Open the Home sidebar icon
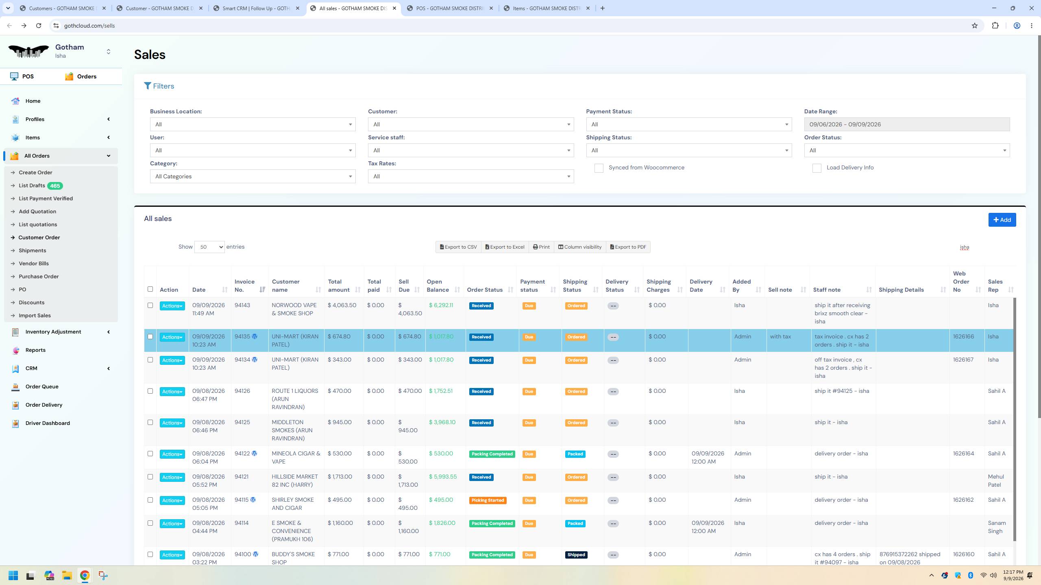This screenshot has width=1041, height=585. 15,101
